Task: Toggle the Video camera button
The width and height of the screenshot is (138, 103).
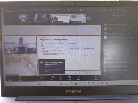Action: (20, 79)
